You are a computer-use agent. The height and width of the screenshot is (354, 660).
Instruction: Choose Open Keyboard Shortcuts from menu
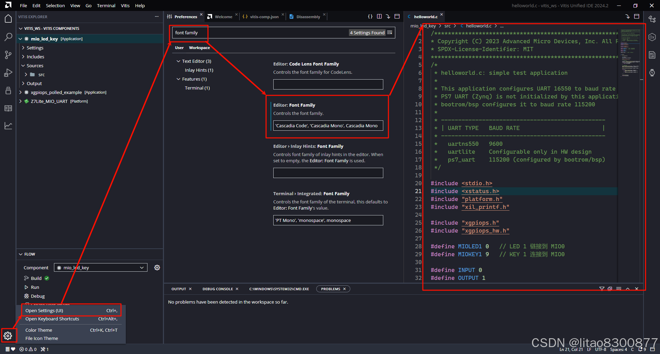click(71, 319)
